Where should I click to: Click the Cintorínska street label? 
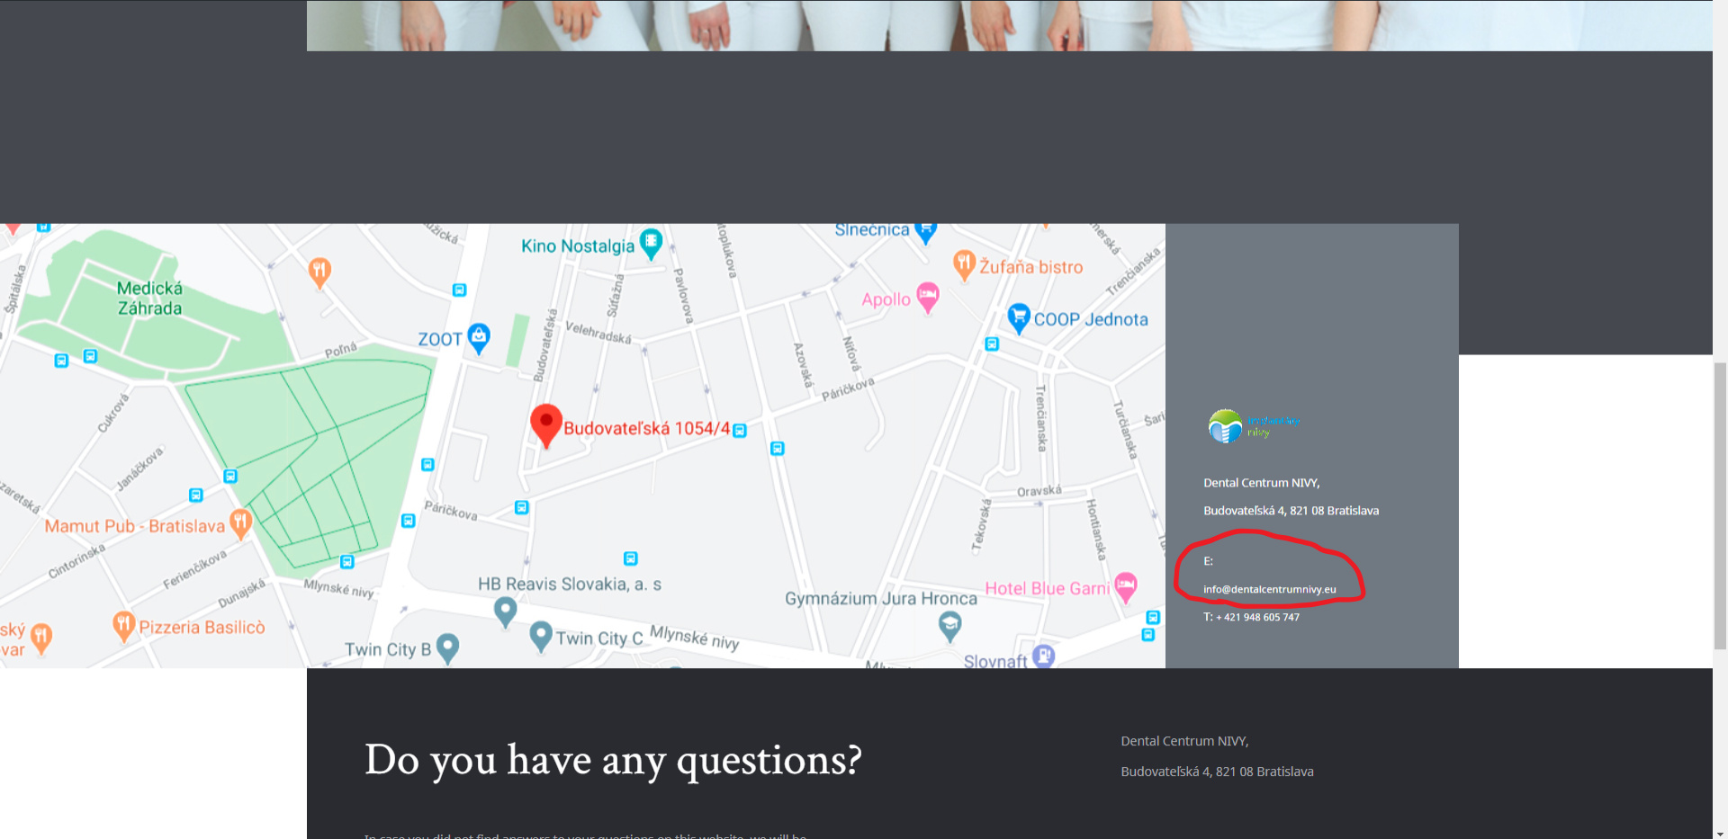(x=76, y=561)
